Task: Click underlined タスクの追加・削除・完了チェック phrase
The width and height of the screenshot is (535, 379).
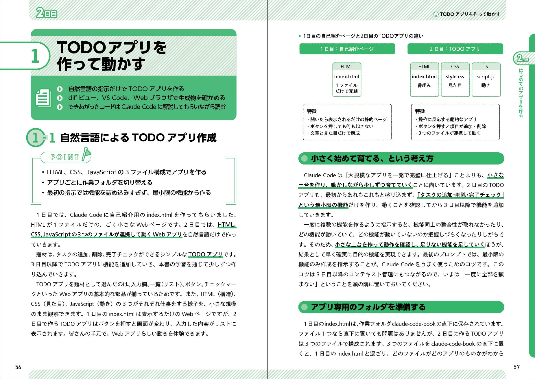Action: tap(461, 195)
